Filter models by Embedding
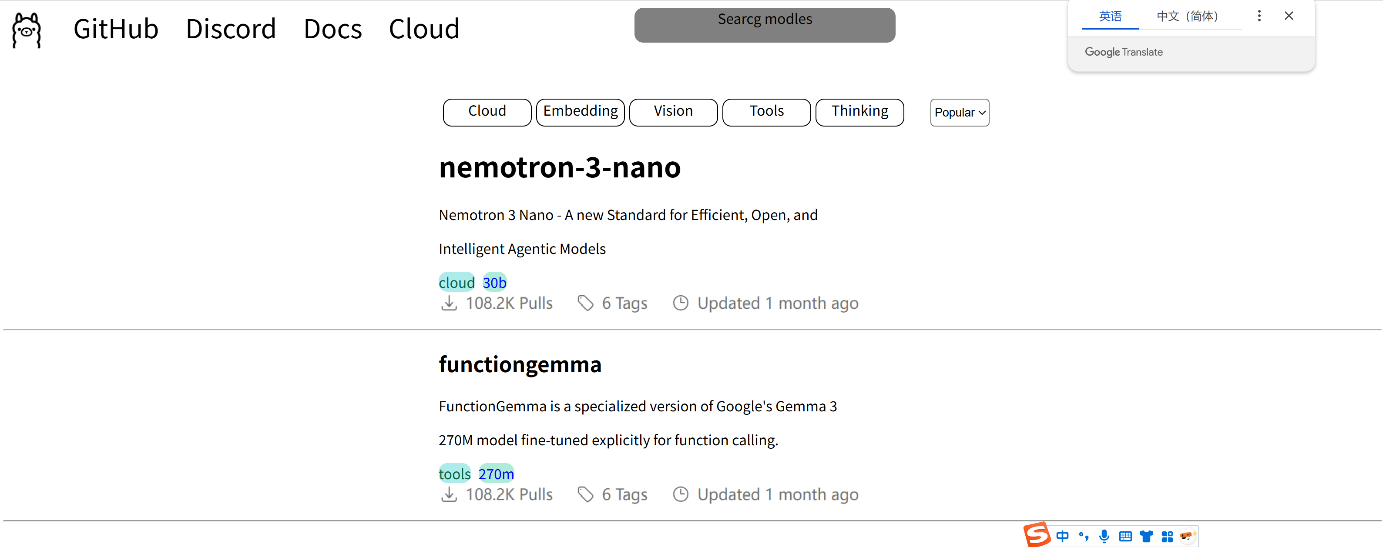The image size is (1383, 547). coord(580,112)
